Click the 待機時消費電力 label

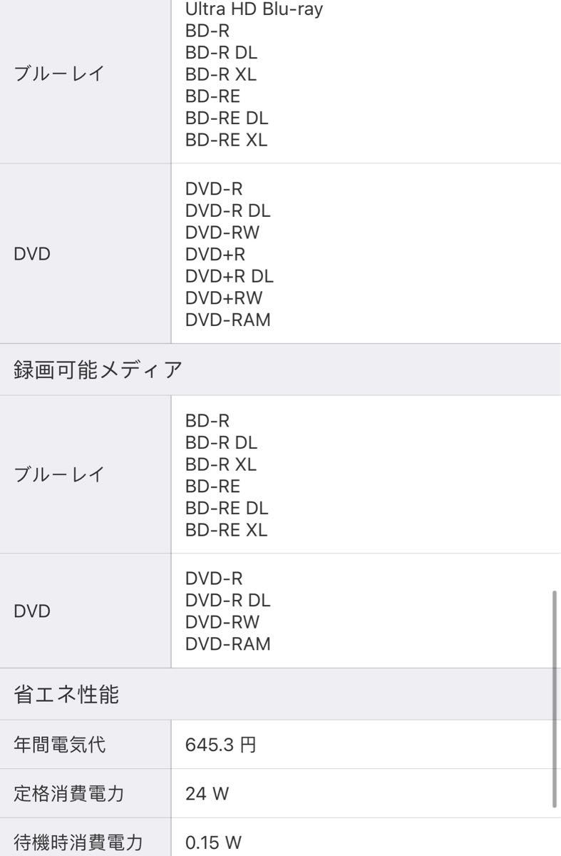pos(78,842)
